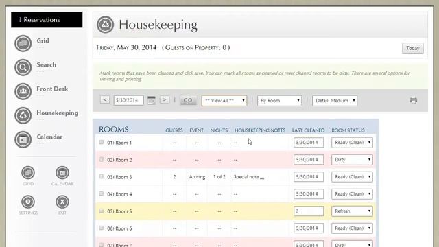
Task: Open the date picker calendar icon
Action: [152, 100]
